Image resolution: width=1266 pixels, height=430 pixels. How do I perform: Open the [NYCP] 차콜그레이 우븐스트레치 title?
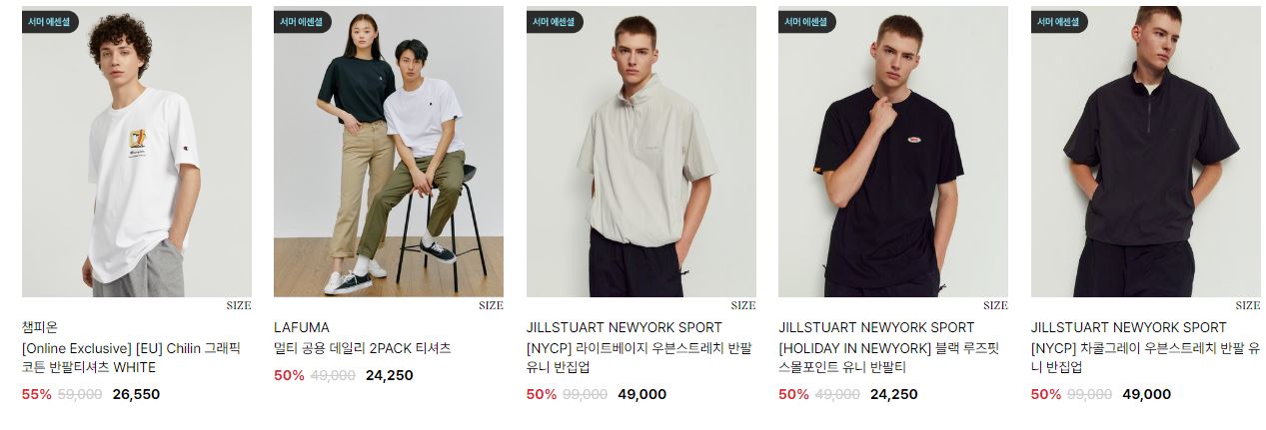pyautogui.click(x=1145, y=358)
